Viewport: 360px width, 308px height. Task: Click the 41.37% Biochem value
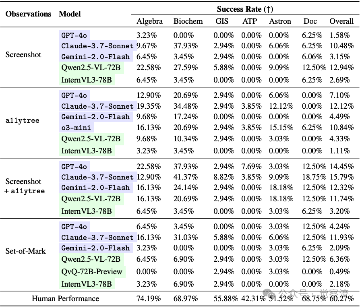186,177
